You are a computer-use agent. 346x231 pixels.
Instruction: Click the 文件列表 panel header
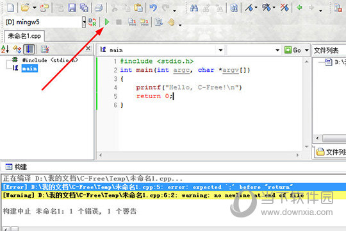[326, 51]
